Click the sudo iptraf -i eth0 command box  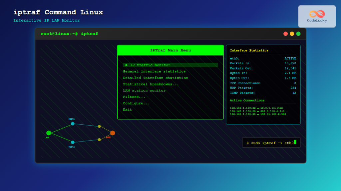pos(271,142)
